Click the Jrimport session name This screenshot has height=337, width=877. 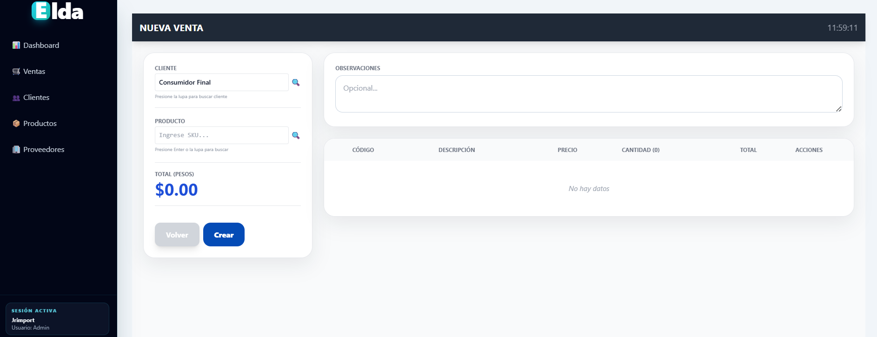pyautogui.click(x=23, y=320)
